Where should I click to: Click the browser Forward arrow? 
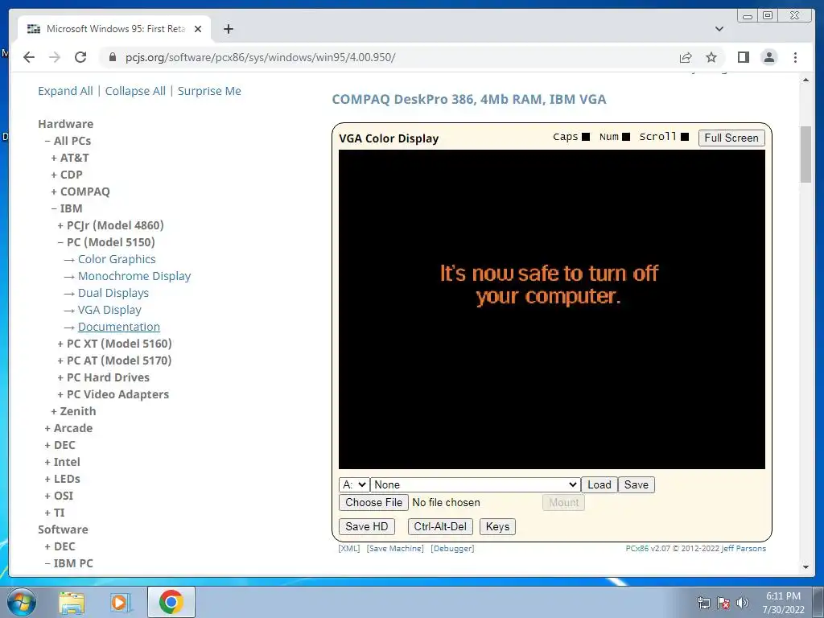55,57
